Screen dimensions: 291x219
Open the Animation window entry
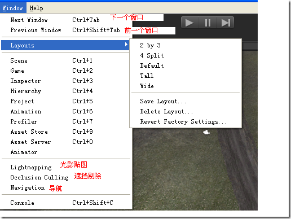[66, 111]
